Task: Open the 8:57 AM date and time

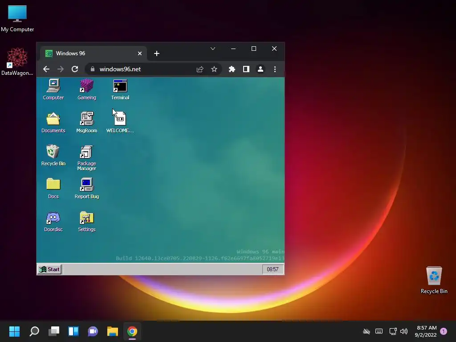Action: 426,331
